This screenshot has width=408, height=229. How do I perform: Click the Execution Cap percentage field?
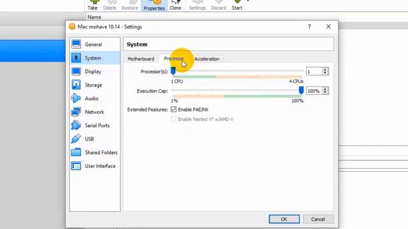pyautogui.click(x=314, y=91)
